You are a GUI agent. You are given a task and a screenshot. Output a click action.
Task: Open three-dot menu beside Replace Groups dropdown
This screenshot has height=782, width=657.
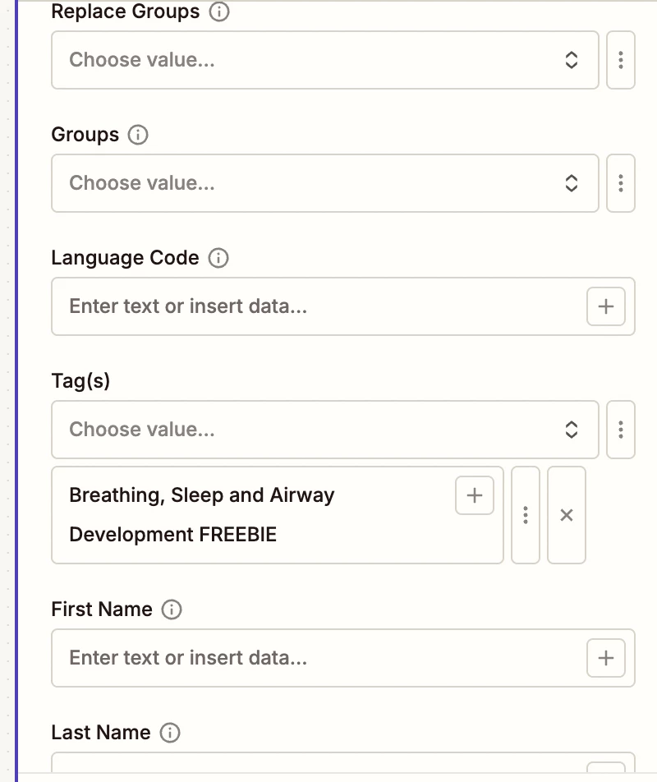(621, 60)
